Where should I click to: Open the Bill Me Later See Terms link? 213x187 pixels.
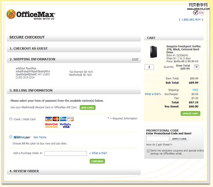click(40, 137)
